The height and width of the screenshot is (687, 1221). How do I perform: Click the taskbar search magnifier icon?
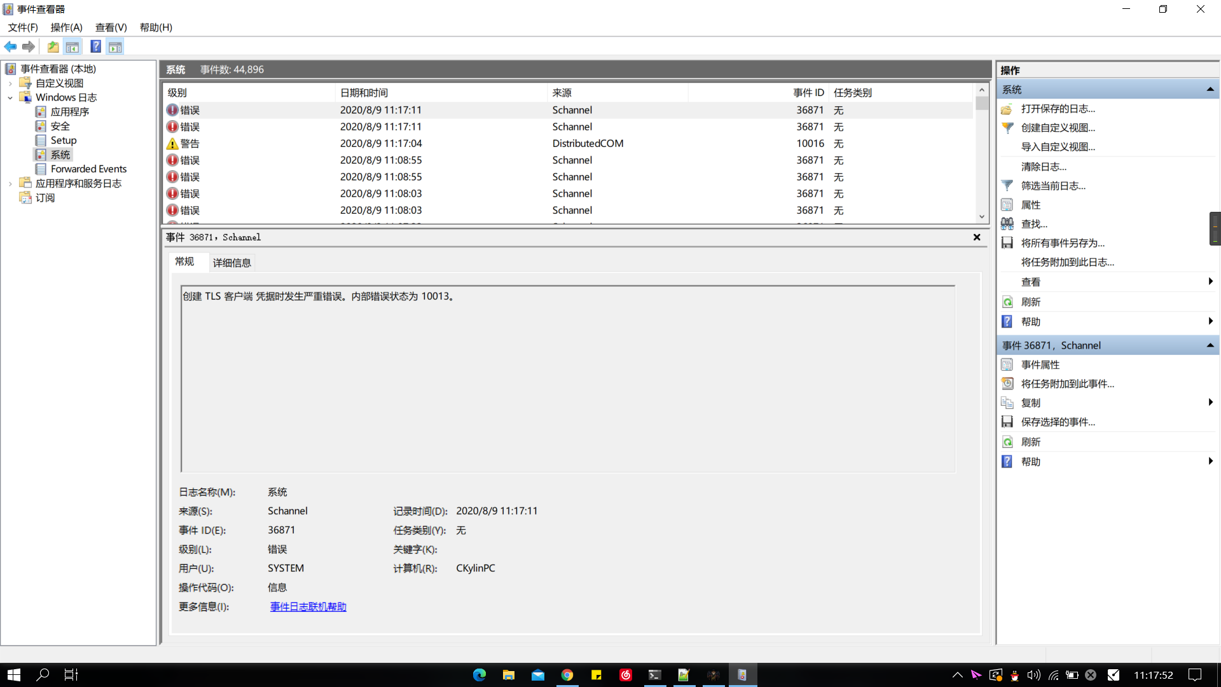click(x=43, y=675)
